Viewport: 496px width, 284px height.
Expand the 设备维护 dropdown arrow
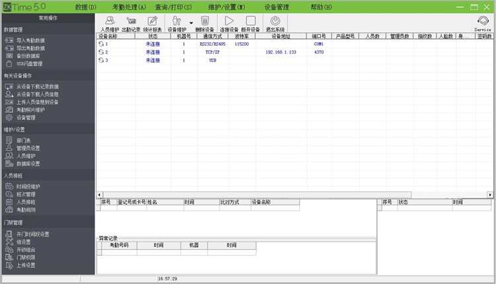point(191,23)
